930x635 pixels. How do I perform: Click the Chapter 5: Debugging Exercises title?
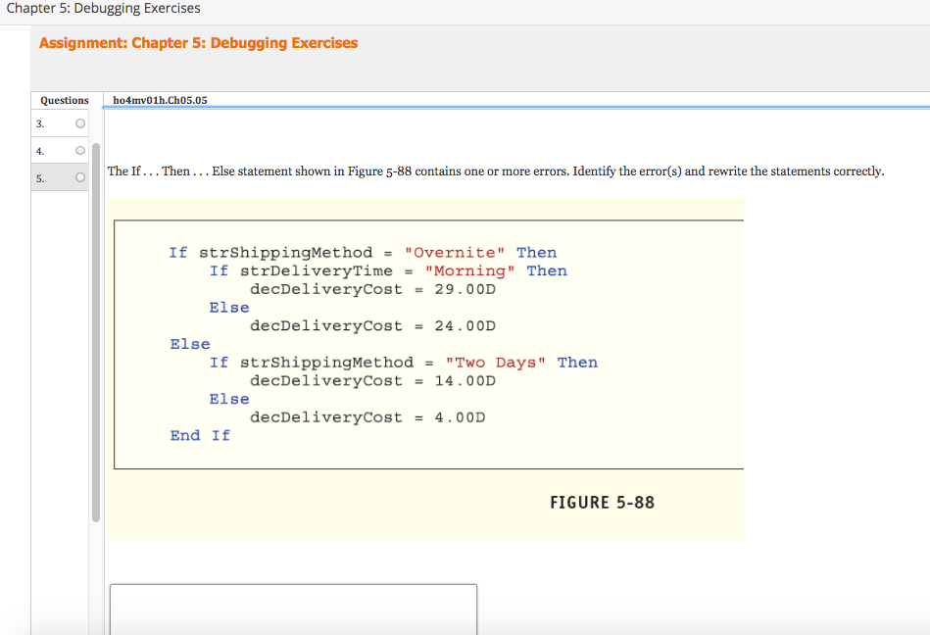103,8
